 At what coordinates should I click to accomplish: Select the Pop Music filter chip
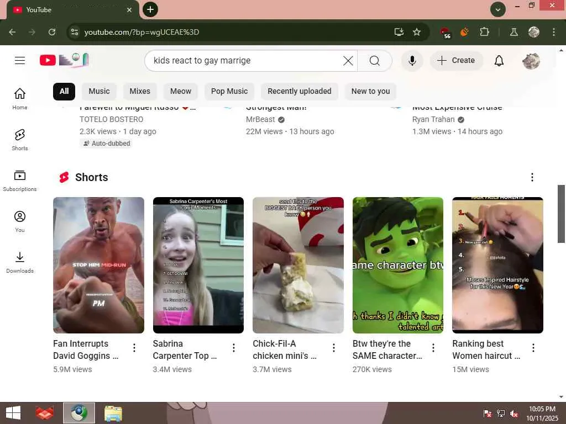229,91
